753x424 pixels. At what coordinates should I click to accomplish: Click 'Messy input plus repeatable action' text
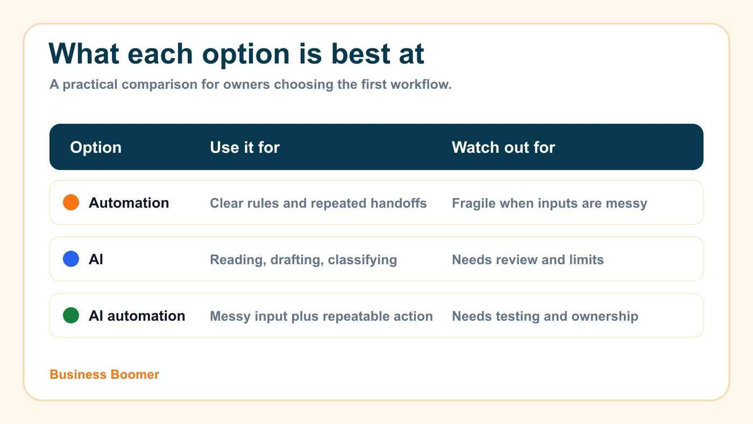coord(322,316)
